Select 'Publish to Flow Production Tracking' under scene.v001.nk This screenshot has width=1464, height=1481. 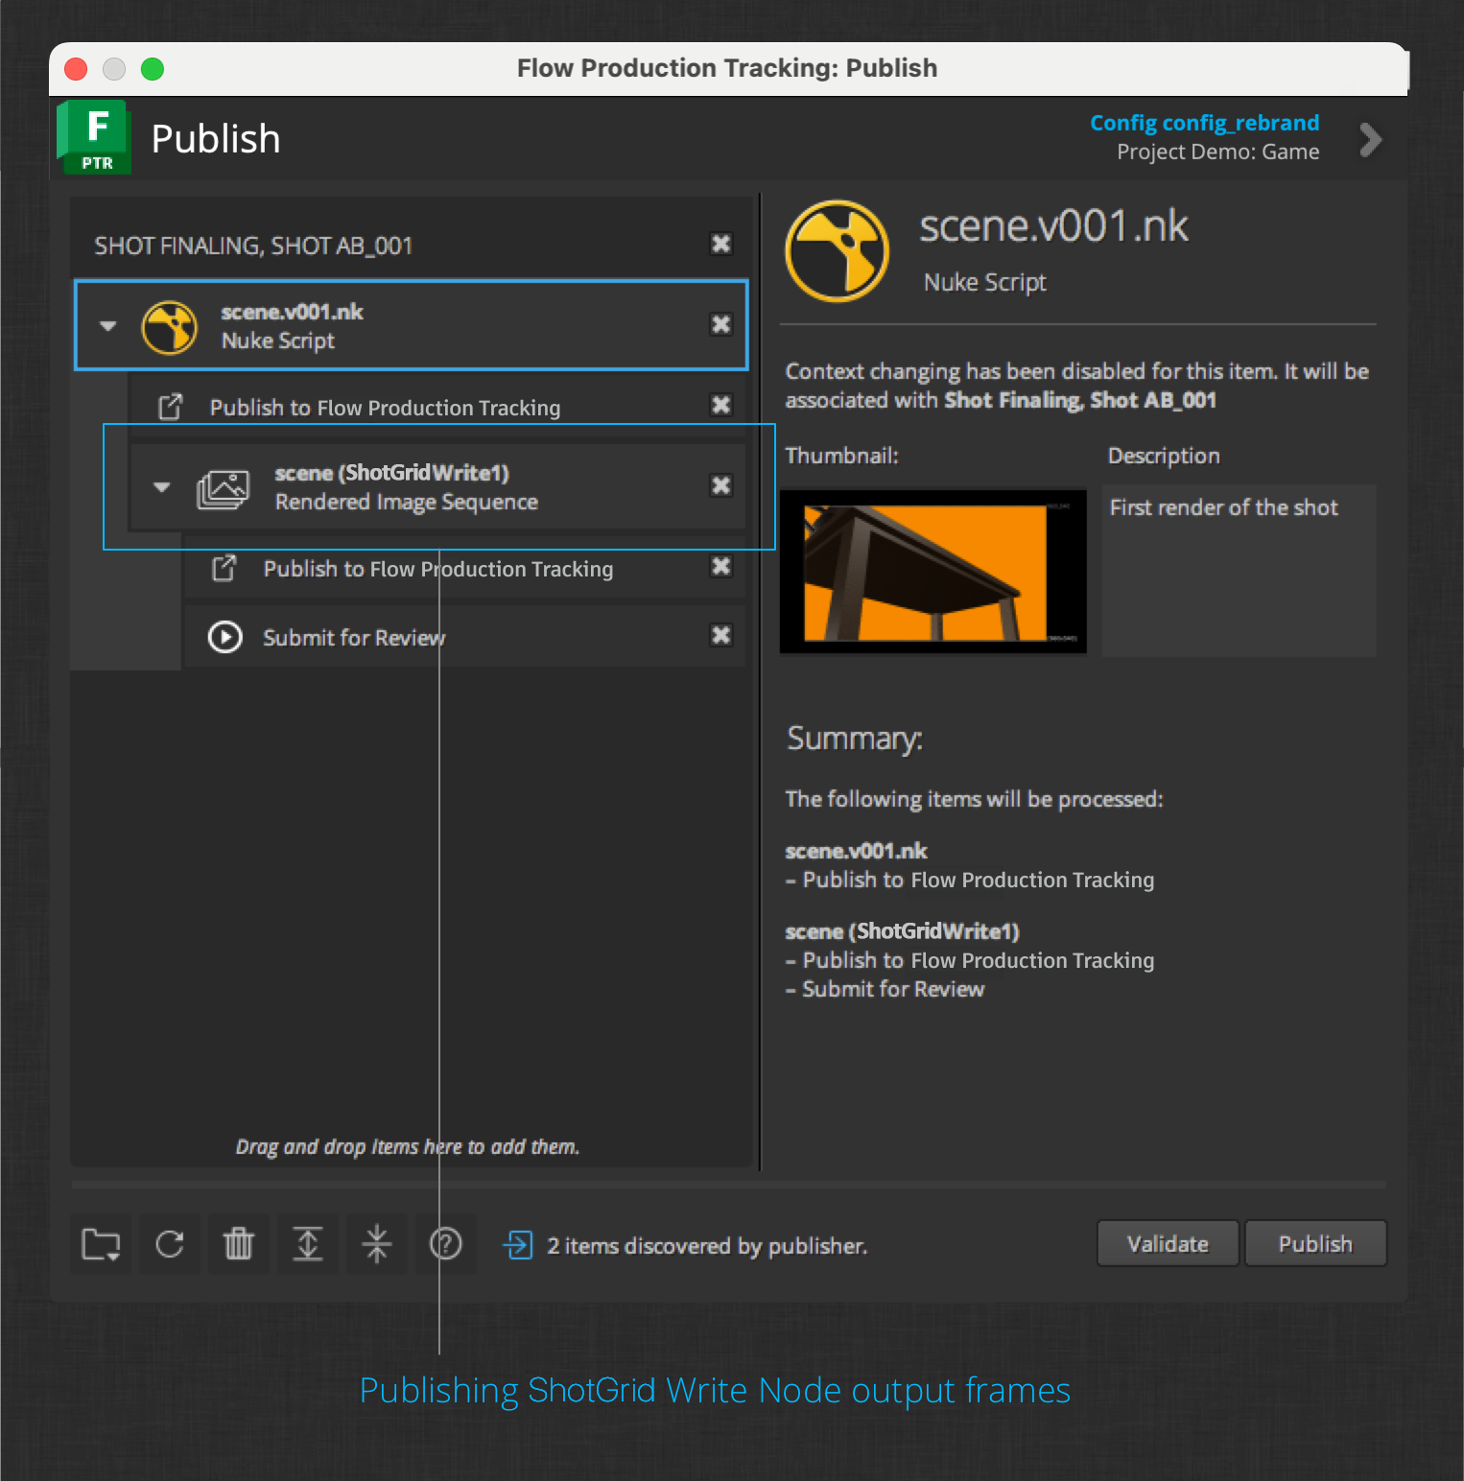437,407
